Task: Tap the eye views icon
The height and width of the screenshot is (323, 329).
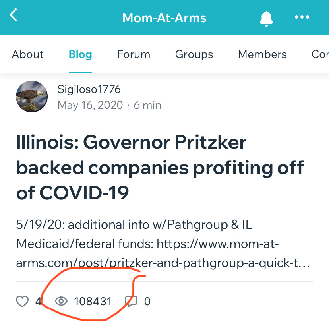Action: 61,301
